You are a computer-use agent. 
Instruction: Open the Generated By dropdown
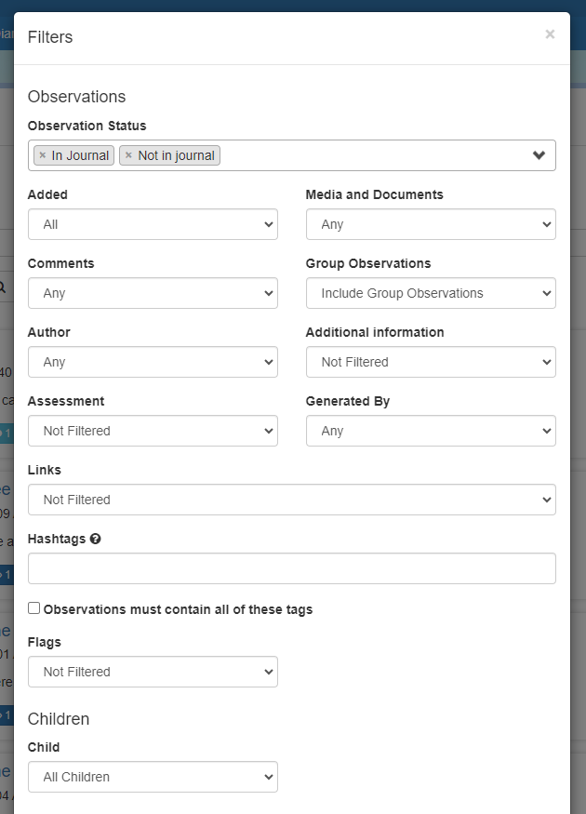point(431,431)
